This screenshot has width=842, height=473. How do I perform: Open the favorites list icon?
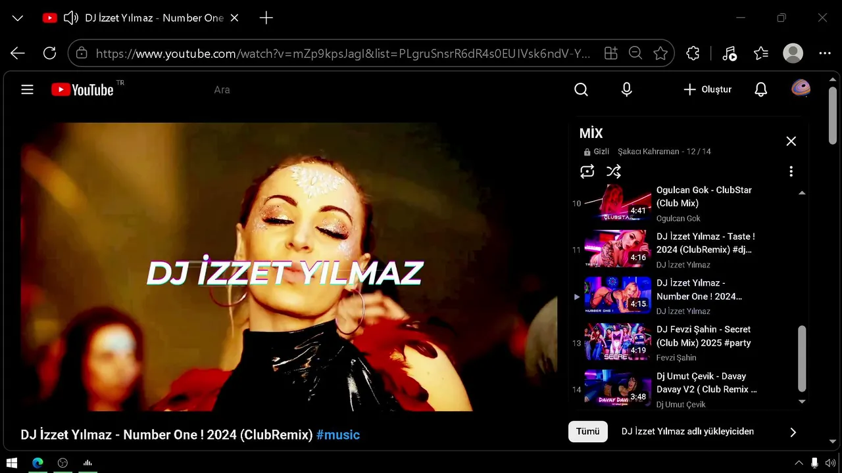click(x=761, y=53)
